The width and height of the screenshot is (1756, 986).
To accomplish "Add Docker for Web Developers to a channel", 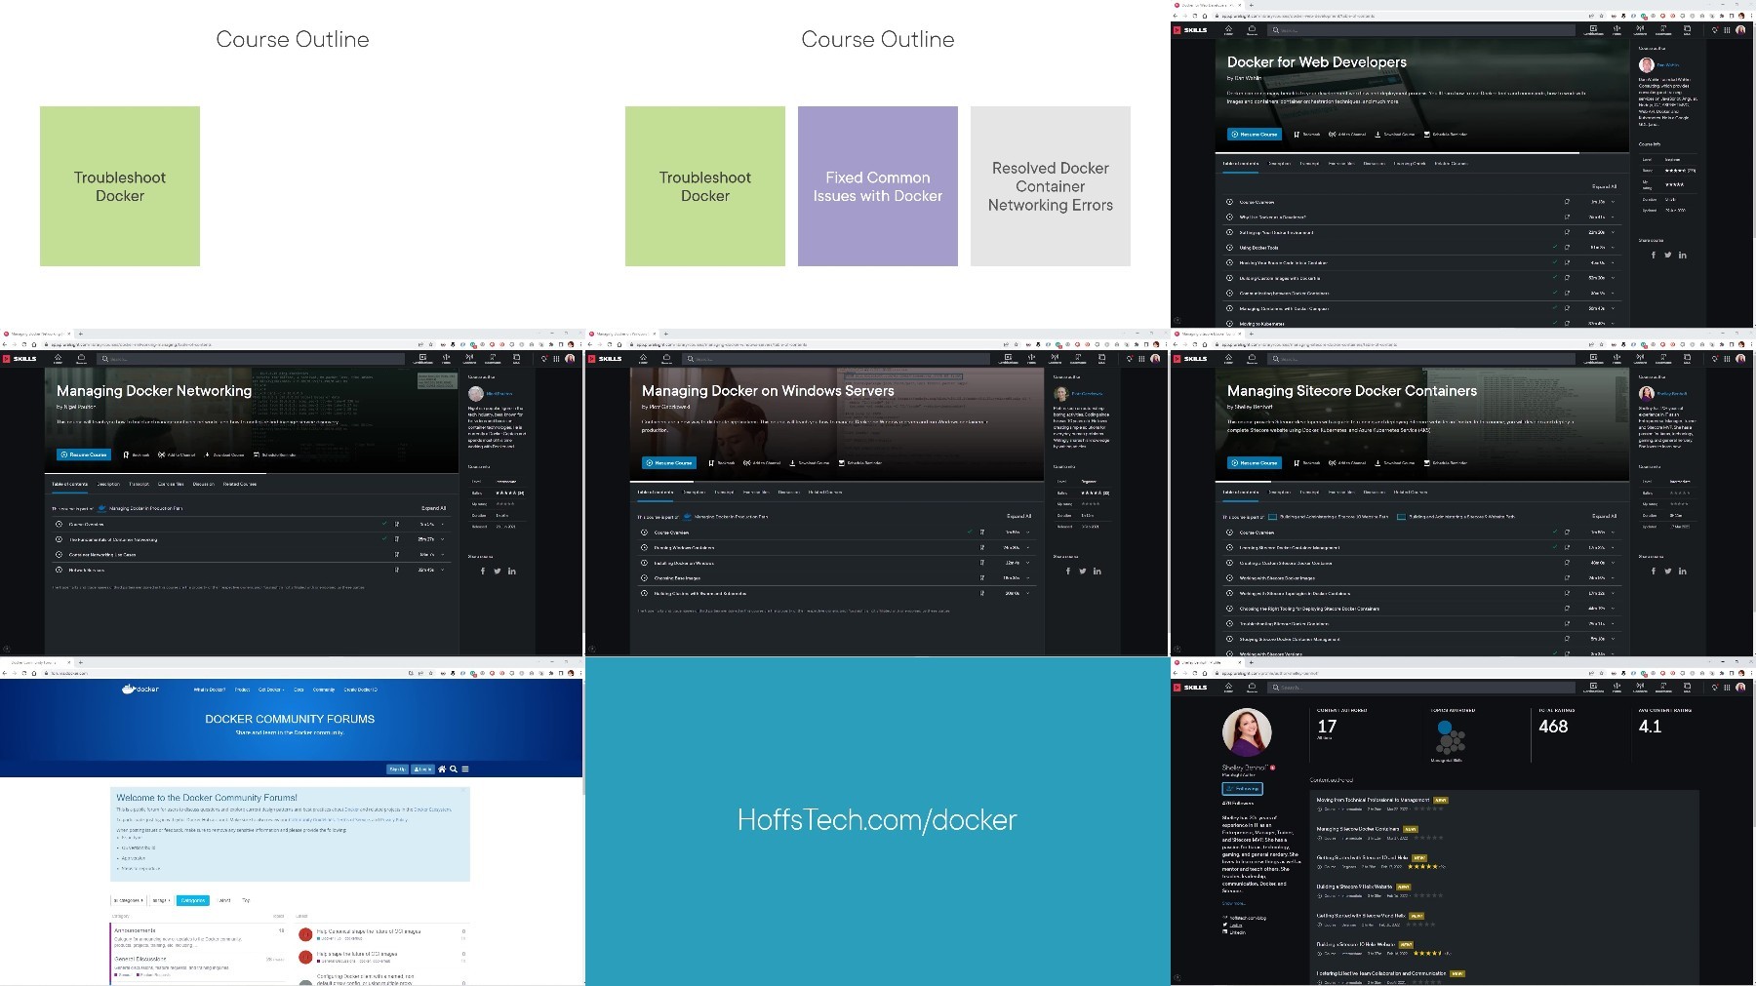I will (1347, 135).
